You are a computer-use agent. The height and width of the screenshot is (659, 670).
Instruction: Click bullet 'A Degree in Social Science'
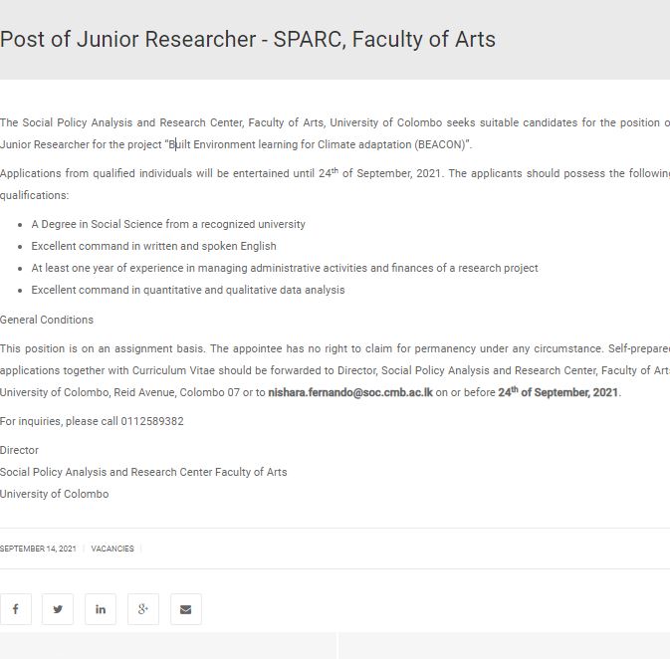pos(168,224)
